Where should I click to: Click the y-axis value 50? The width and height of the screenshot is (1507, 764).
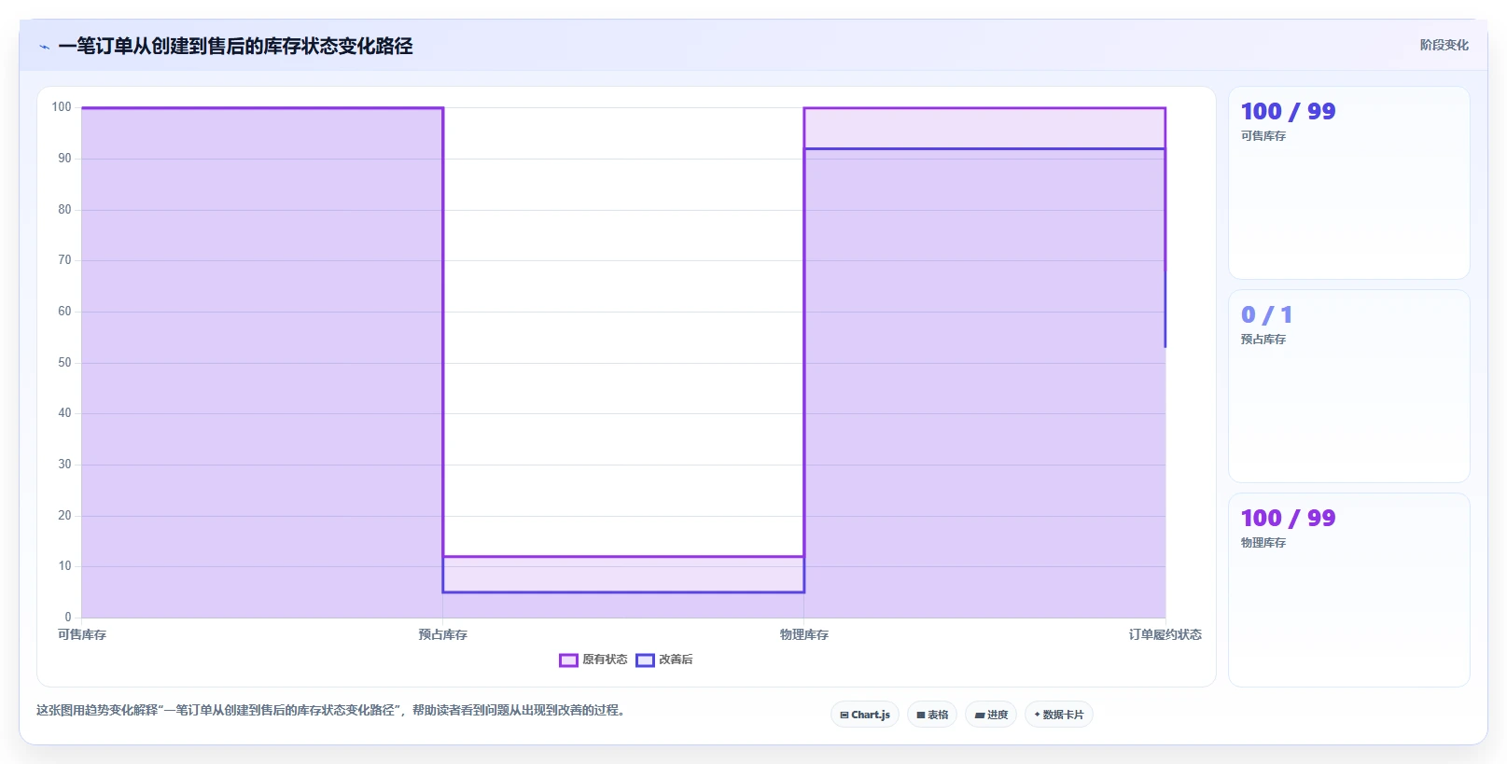[64, 362]
